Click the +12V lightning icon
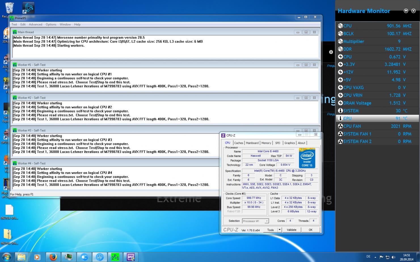This screenshot has height=262, width=420. coord(340,72)
